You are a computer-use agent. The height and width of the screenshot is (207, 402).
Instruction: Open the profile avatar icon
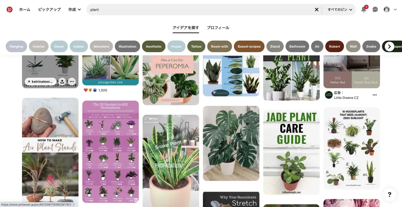(387, 10)
